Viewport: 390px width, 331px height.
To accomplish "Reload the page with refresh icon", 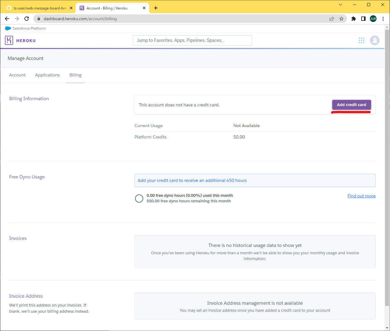I will [x=27, y=19].
